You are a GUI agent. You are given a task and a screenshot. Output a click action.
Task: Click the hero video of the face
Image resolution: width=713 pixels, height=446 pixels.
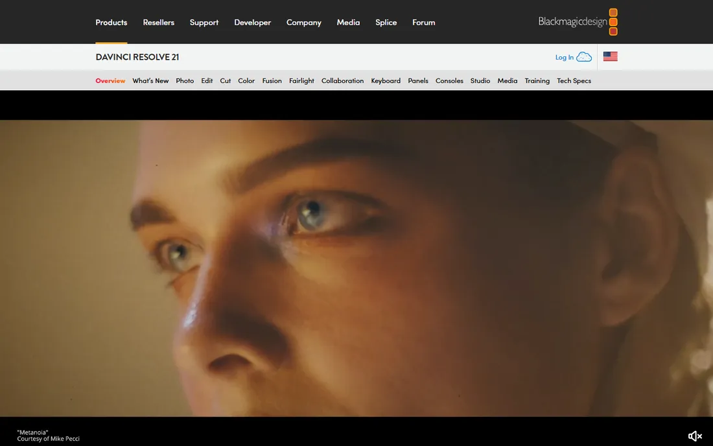pyautogui.click(x=356, y=268)
